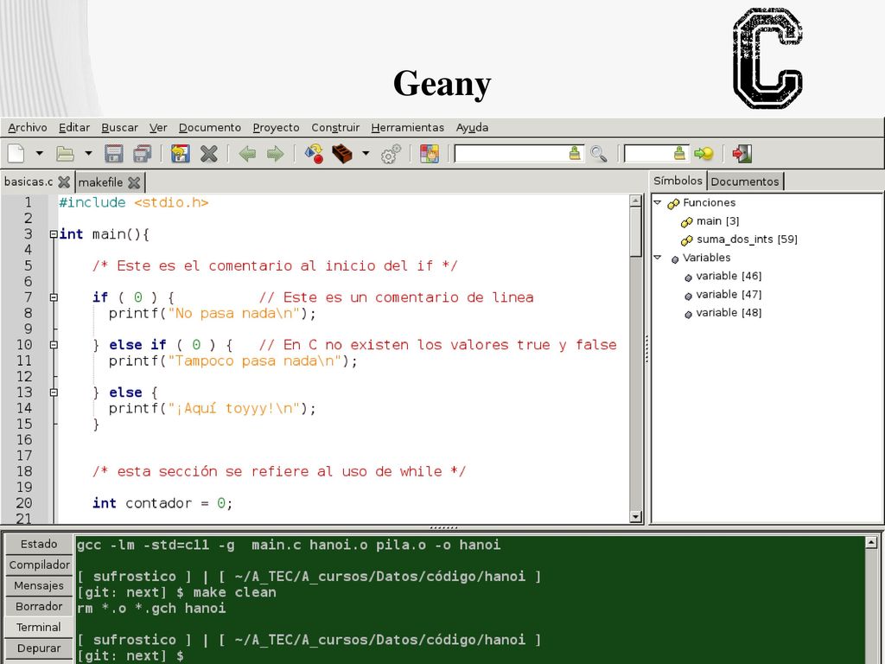Open the Herramientas menu
The image size is (885, 664).
[408, 128]
